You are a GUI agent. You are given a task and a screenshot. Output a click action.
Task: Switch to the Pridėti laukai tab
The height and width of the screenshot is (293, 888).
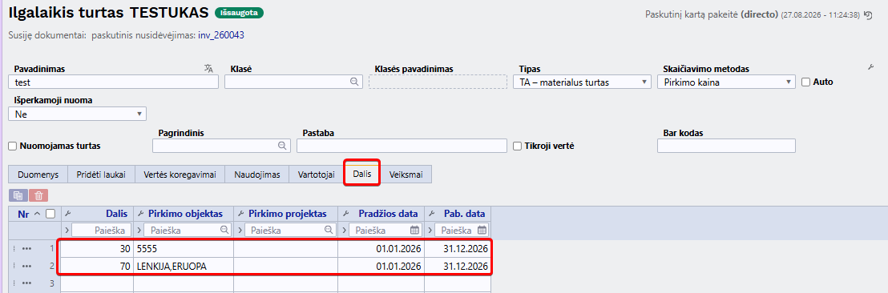tap(101, 175)
